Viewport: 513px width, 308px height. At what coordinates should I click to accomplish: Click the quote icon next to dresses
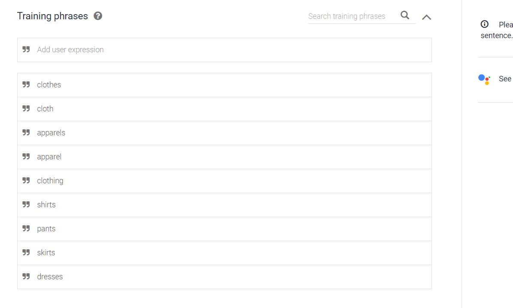click(x=26, y=276)
